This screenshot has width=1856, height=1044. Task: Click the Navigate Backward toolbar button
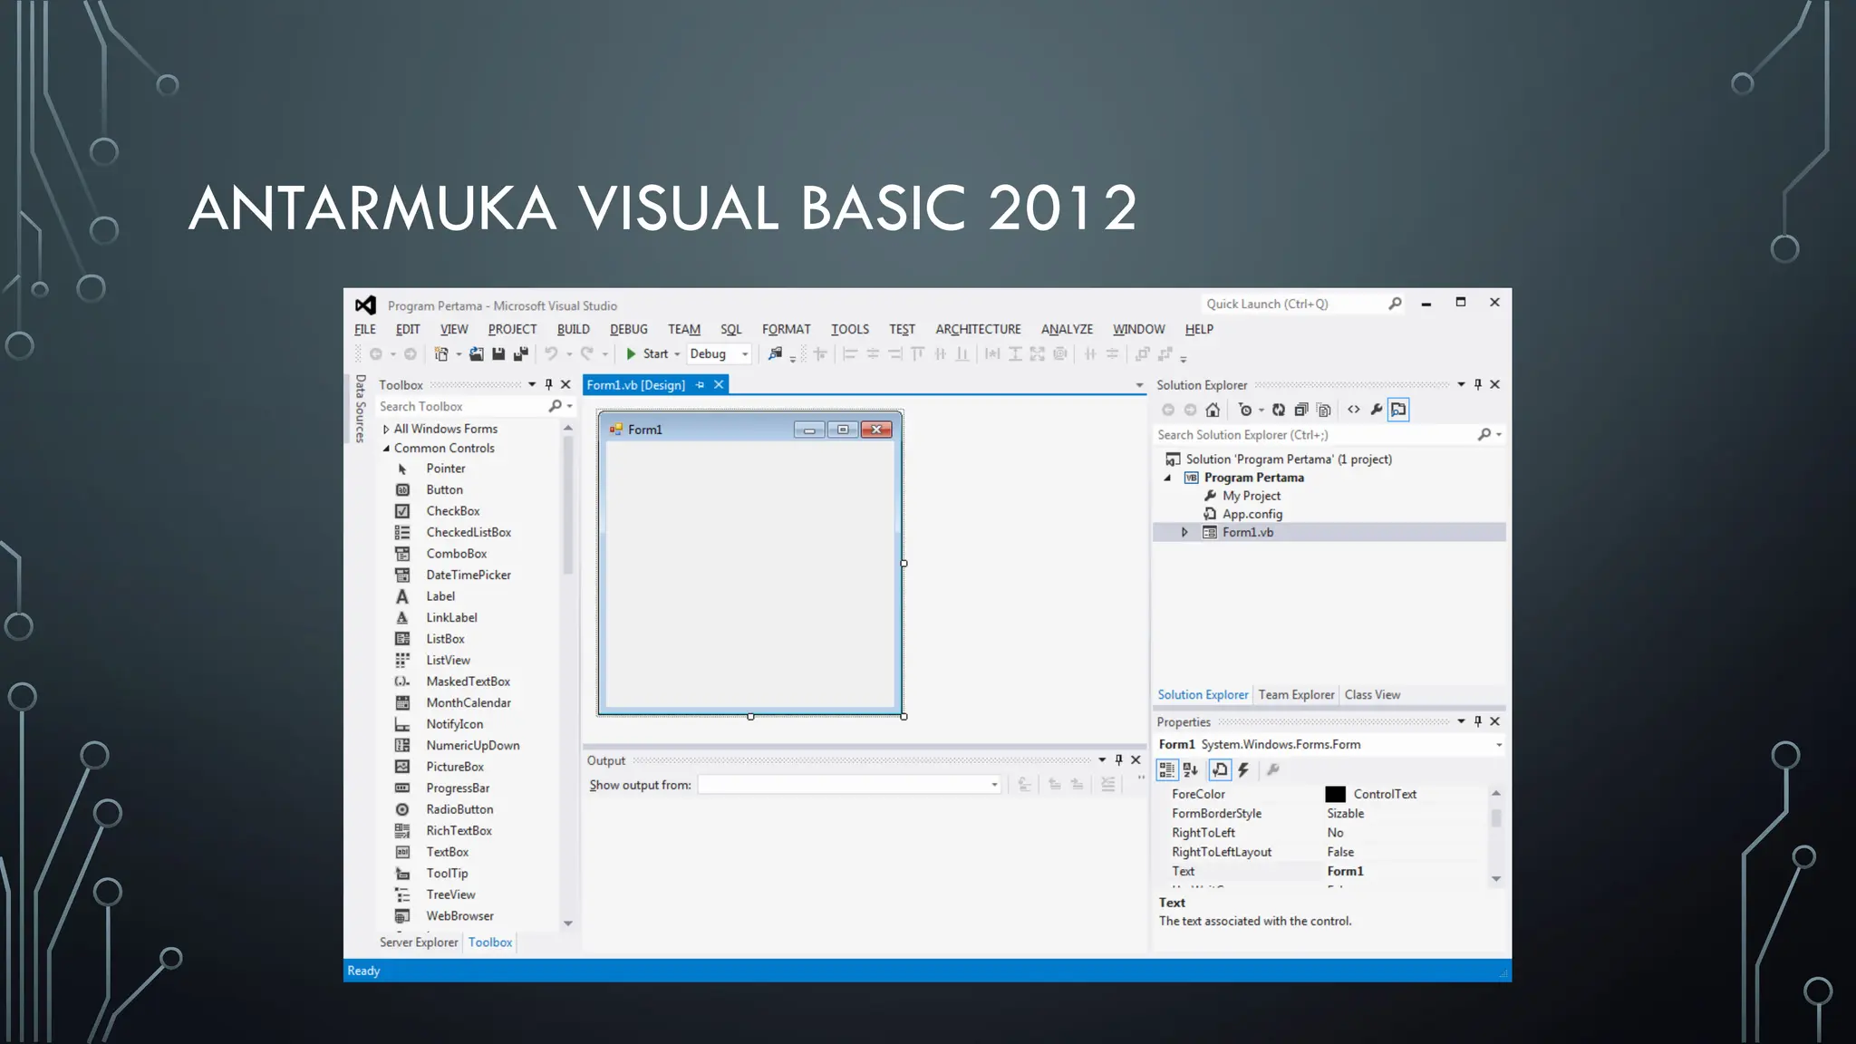375,354
